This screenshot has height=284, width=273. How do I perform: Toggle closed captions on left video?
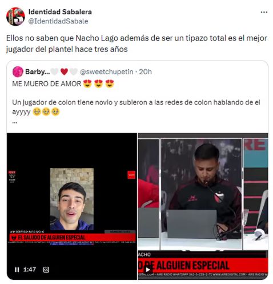coord(46,270)
